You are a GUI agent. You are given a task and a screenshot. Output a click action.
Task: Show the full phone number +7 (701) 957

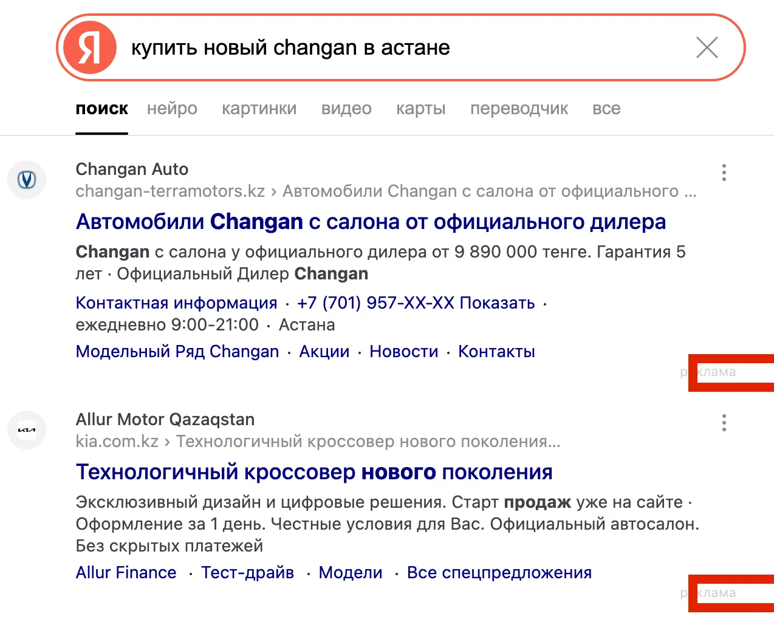click(416, 302)
